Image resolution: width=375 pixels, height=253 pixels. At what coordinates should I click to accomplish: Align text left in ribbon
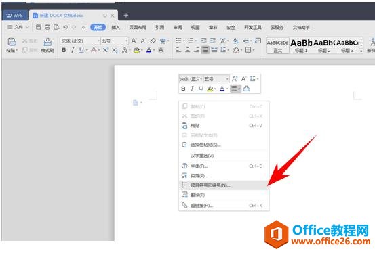click(x=178, y=50)
